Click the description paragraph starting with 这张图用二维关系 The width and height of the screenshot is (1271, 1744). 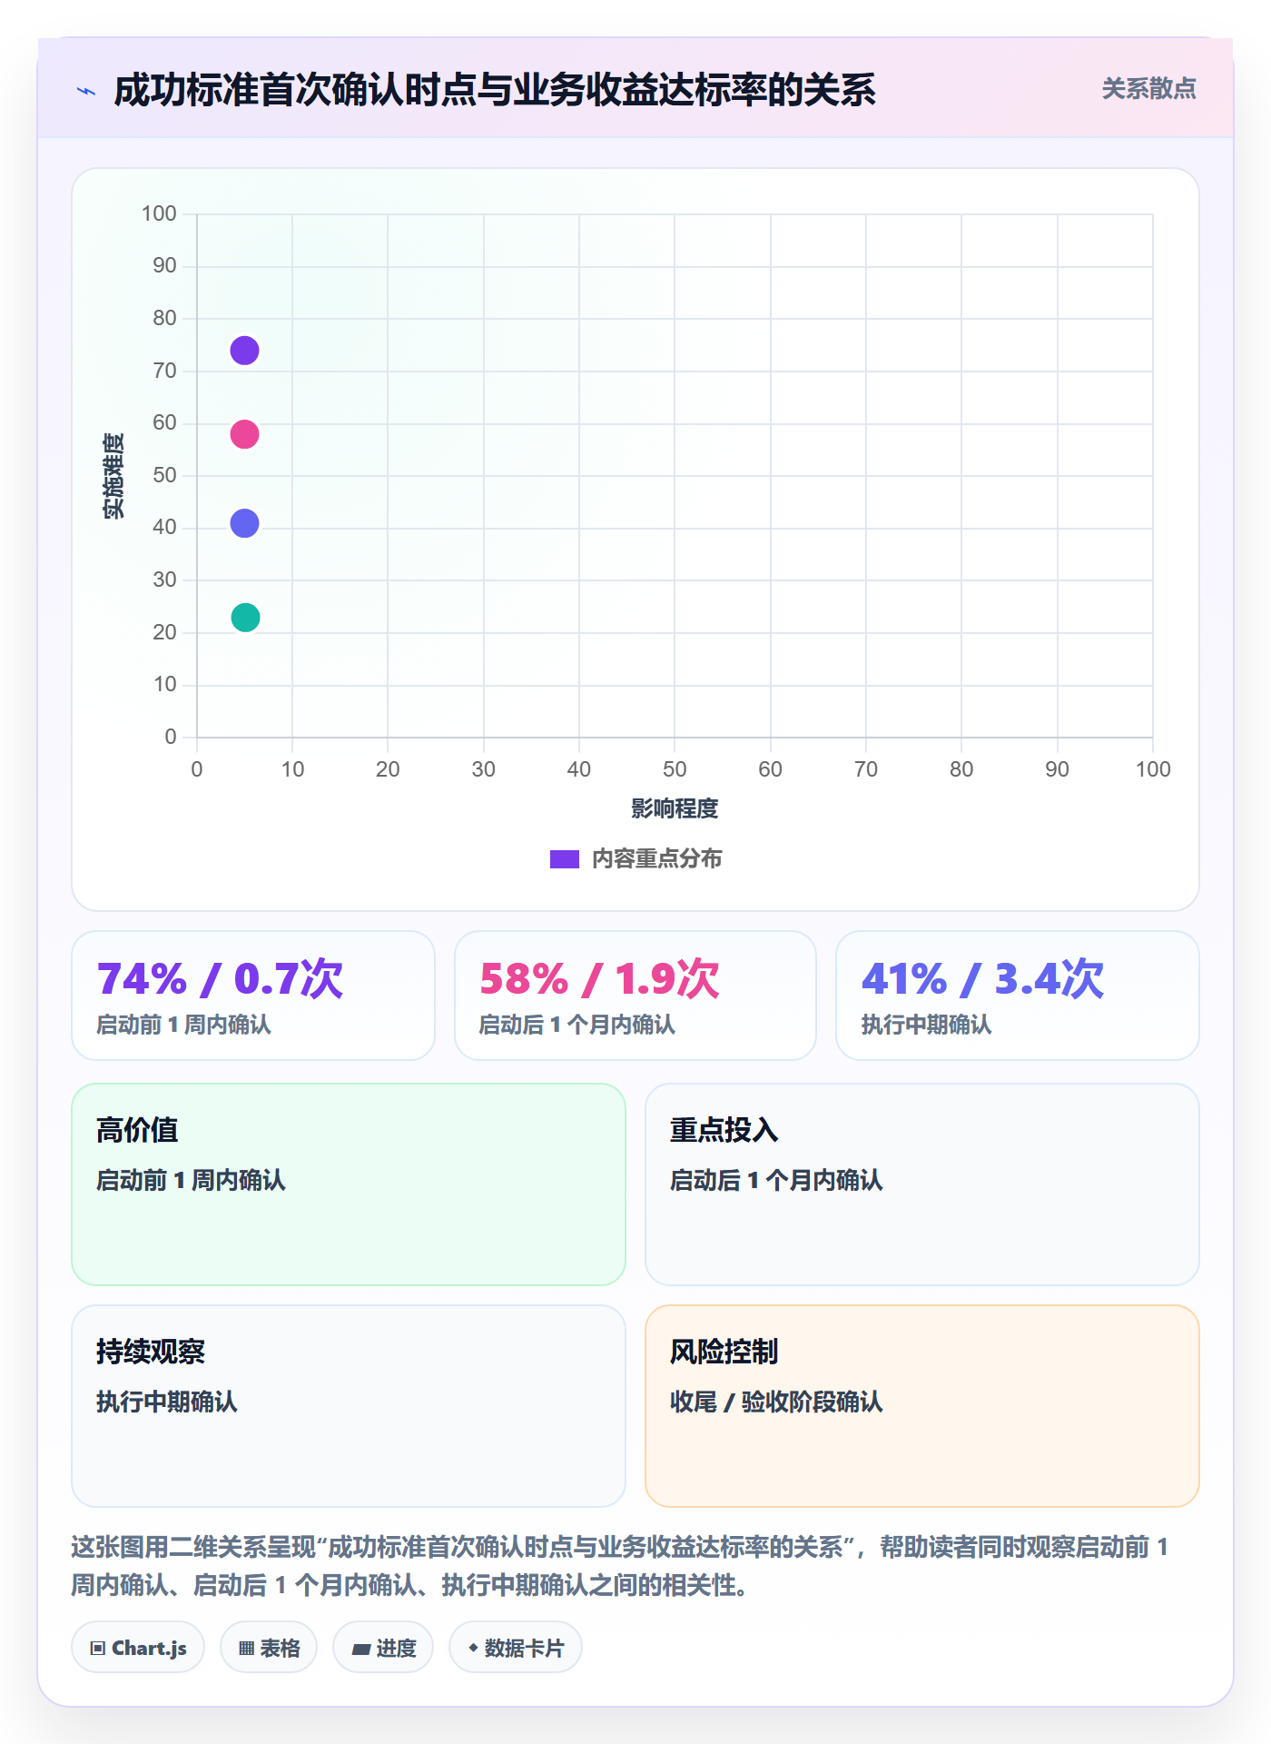coord(621,1566)
